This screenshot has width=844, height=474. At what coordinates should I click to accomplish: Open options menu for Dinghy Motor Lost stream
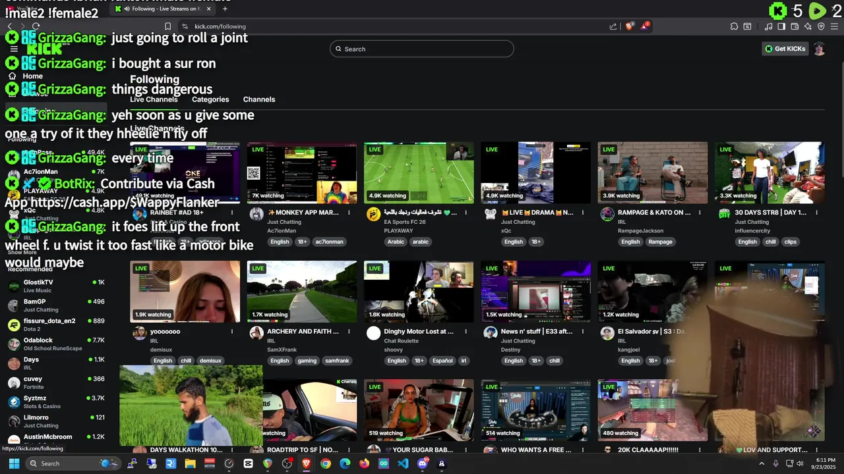coord(466,332)
